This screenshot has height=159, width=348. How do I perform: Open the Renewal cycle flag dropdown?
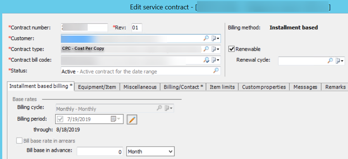pos(339,61)
